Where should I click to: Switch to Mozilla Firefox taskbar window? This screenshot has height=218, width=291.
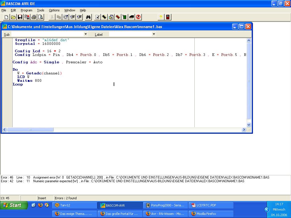point(211,214)
